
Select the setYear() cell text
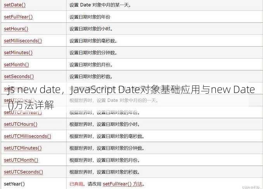coord(14,184)
